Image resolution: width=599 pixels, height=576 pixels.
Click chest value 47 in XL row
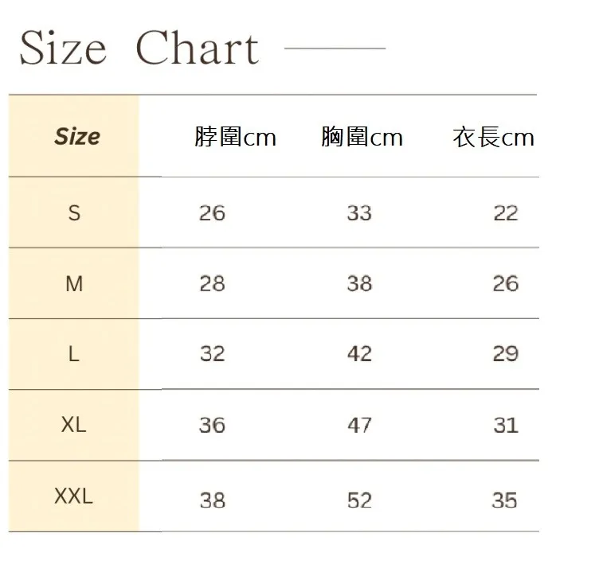[x=359, y=425]
